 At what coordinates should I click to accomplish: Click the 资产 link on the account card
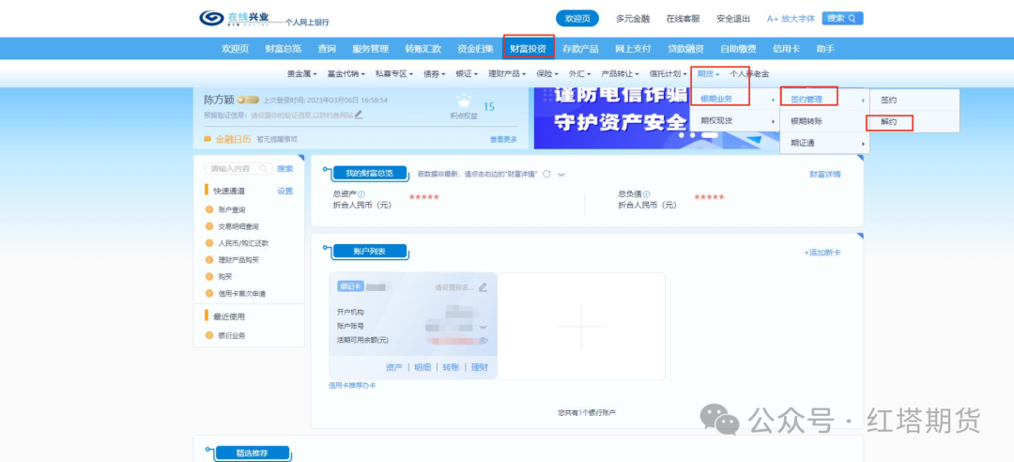click(393, 367)
